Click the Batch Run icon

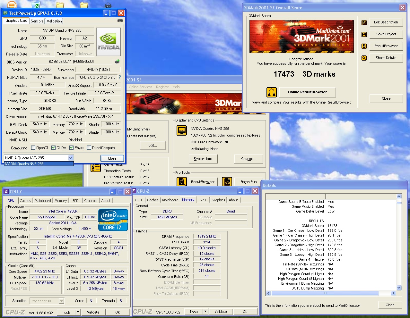pos(227,182)
